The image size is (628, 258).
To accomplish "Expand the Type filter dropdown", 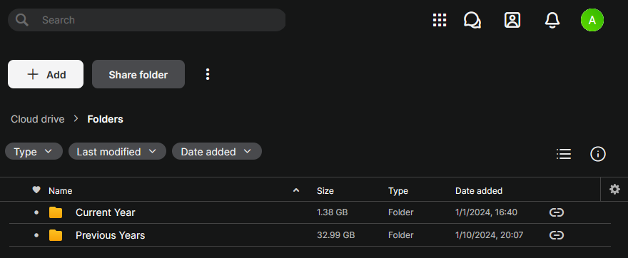I will (34, 152).
